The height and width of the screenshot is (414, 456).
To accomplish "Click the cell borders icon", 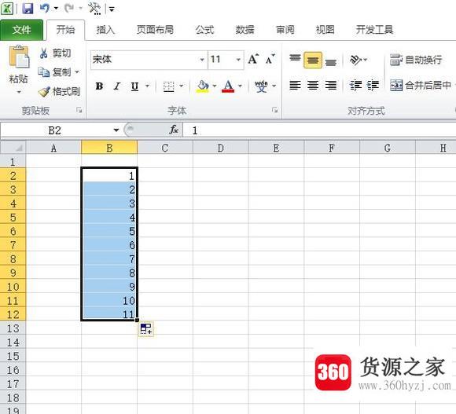I will pos(169,86).
